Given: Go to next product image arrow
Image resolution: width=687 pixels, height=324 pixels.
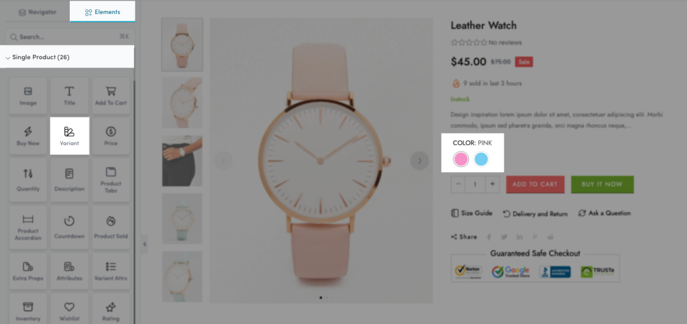Looking at the screenshot, I should coord(419,161).
